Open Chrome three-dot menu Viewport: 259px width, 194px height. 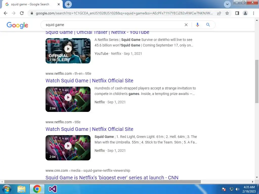click(253, 13)
